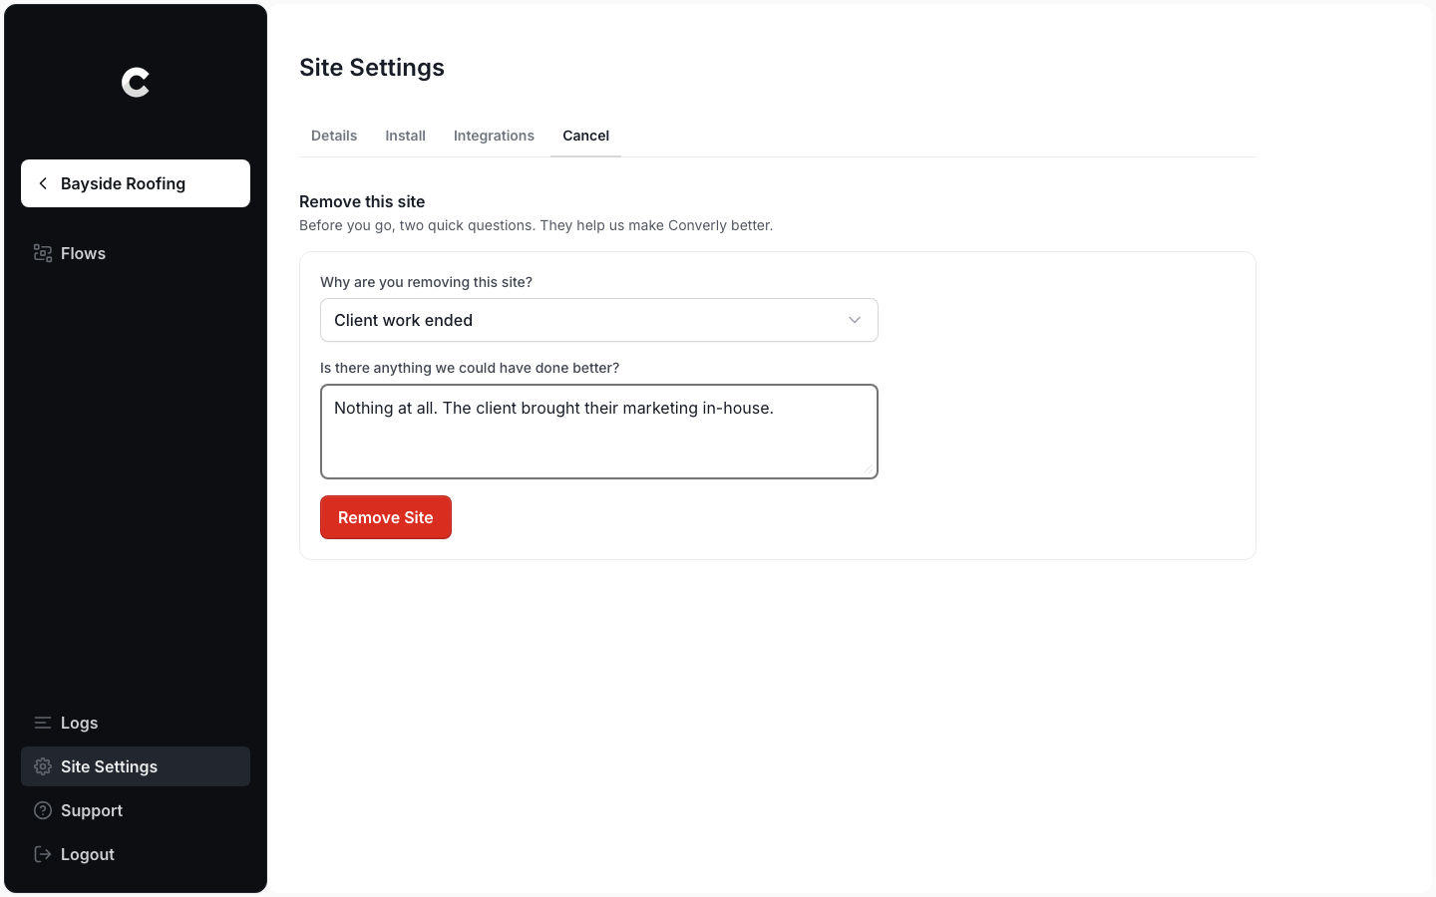The height and width of the screenshot is (897, 1436).
Task: Click the 'Is there anything we could have done better?' label
Action: coord(470,368)
